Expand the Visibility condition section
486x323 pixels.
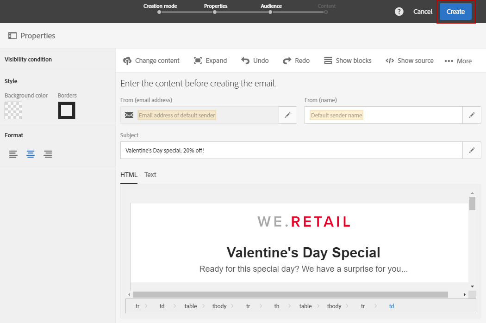click(28, 59)
